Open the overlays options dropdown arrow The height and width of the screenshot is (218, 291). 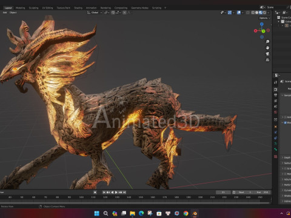pos(242,13)
